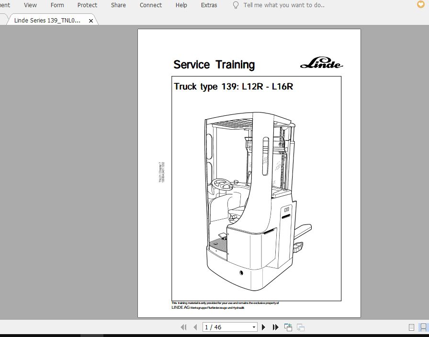Image resolution: width=429 pixels, height=337 pixels.
Task: Enable continuous page view mode
Action: (x=423, y=327)
